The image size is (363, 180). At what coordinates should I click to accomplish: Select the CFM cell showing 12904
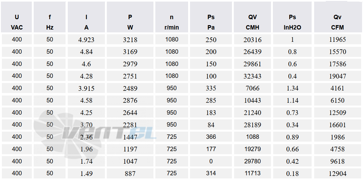(x=337, y=173)
